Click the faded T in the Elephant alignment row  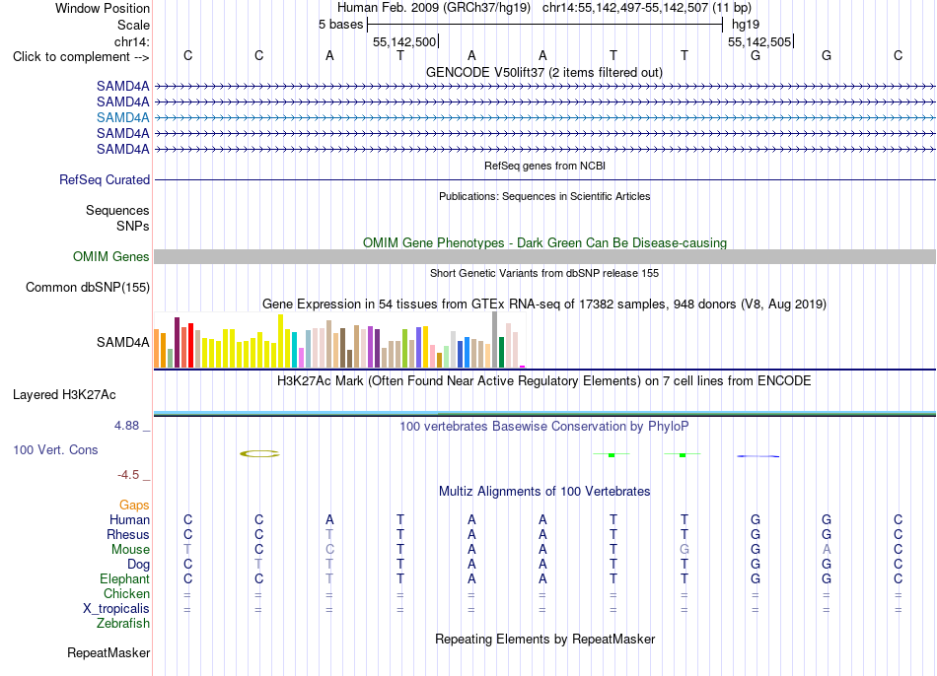click(x=329, y=578)
